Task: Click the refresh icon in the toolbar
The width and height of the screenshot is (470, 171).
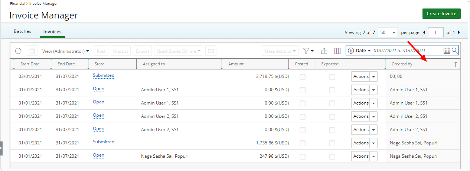Action: (18, 51)
